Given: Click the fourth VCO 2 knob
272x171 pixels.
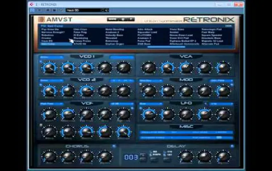Looking at the screenshot, I should coord(105,91).
